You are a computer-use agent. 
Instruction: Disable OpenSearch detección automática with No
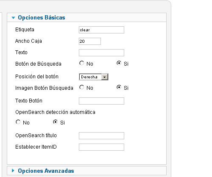(18, 122)
